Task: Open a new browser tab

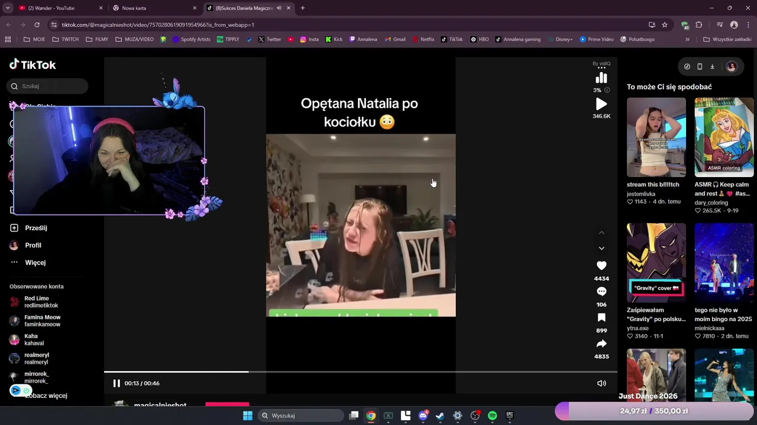Action: point(303,8)
